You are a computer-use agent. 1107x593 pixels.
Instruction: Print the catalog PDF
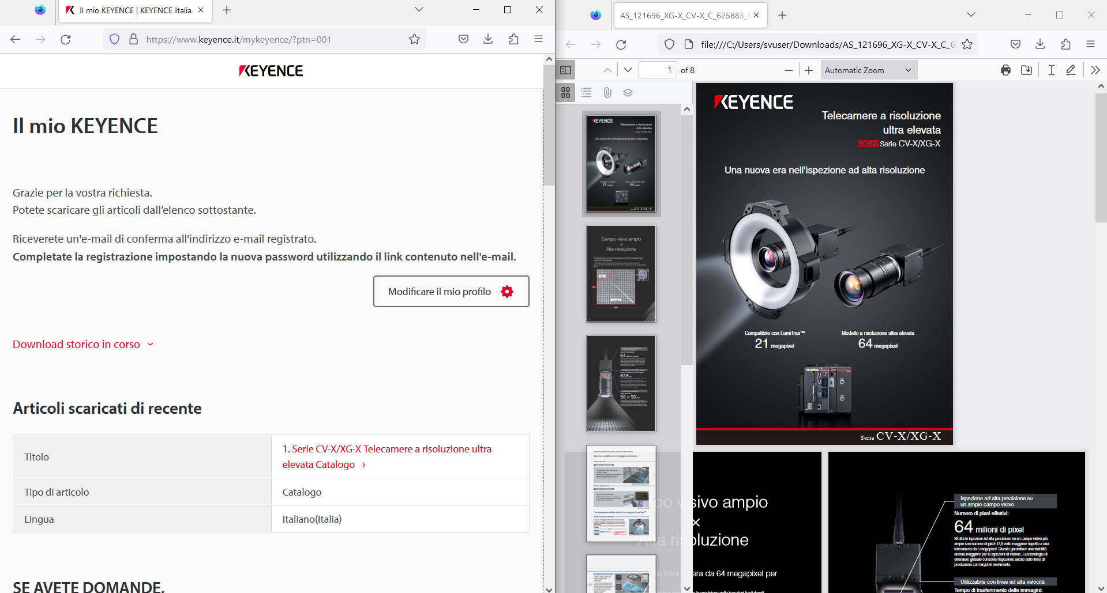coord(1006,70)
